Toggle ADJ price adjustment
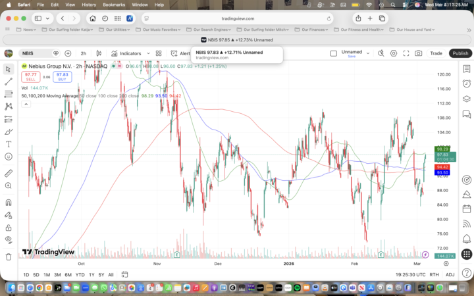474x296 pixels. 450,274
